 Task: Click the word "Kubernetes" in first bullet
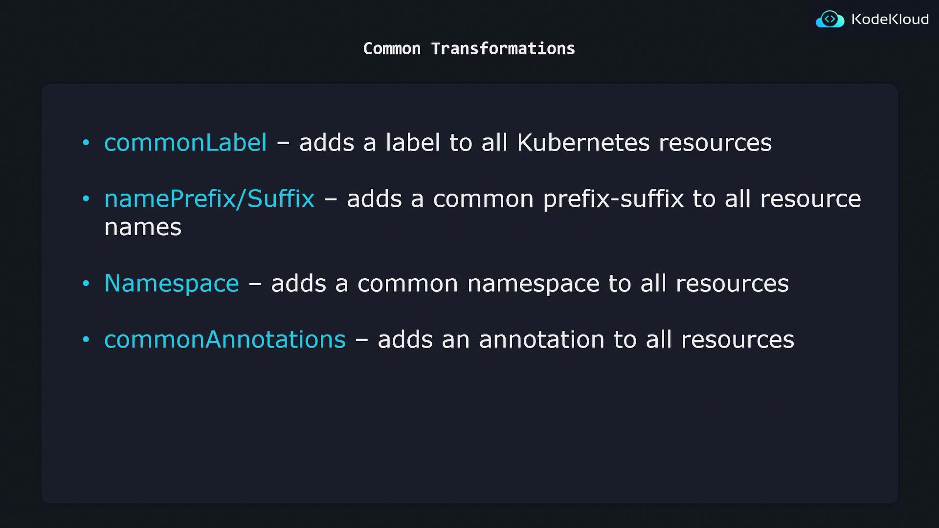[x=583, y=143]
